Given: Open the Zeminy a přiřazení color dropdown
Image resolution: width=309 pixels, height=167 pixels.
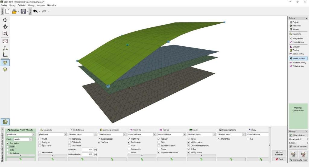Looking at the screenshot, I should point(112,135).
